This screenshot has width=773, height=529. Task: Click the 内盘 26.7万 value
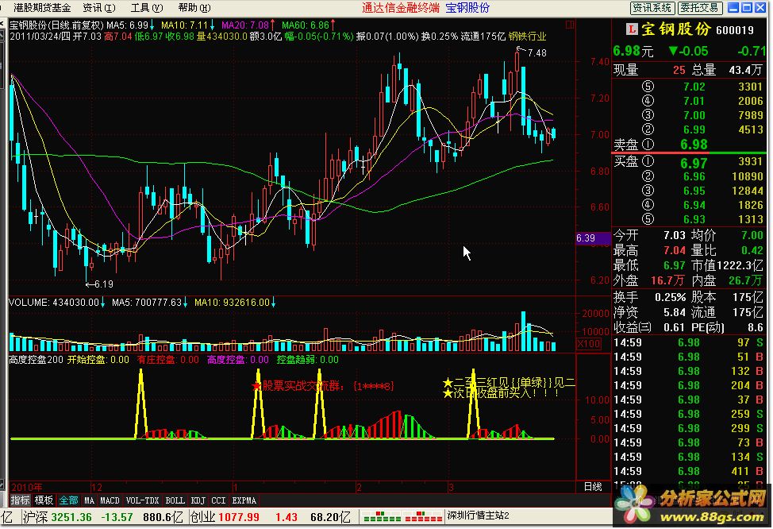tap(745, 280)
